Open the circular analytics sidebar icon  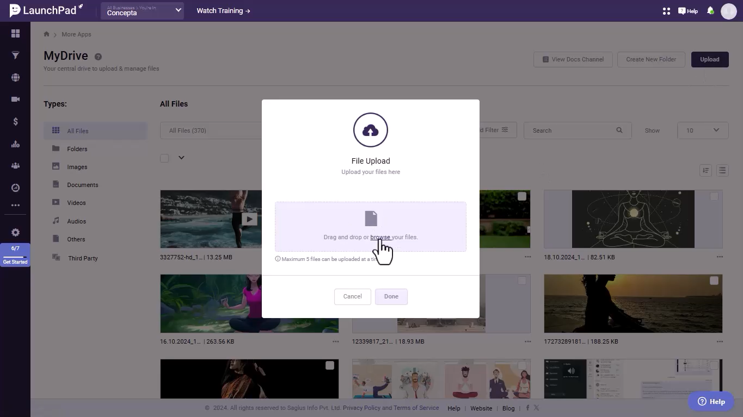coord(15,188)
